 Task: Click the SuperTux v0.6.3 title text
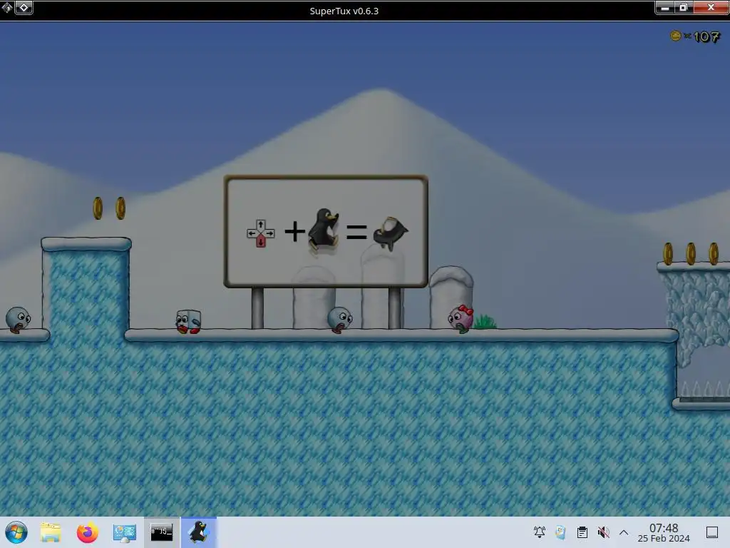coord(344,11)
